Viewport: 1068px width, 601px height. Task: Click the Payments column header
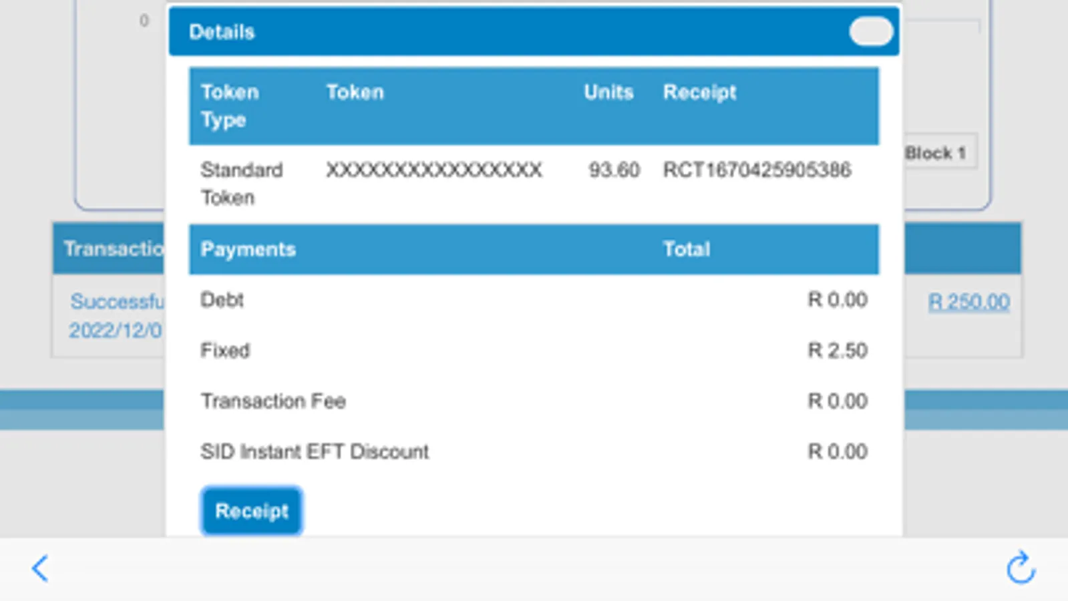coord(248,249)
